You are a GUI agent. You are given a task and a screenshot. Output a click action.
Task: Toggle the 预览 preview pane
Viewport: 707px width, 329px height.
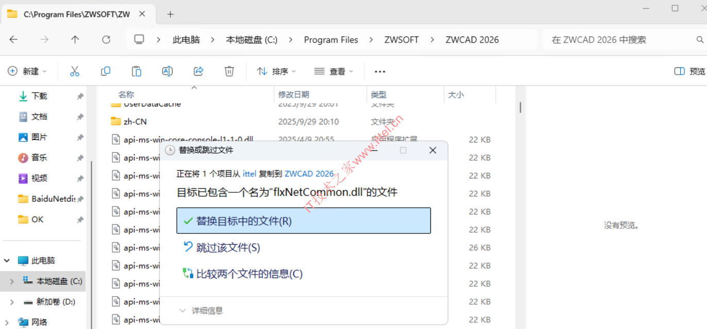click(689, 71)
